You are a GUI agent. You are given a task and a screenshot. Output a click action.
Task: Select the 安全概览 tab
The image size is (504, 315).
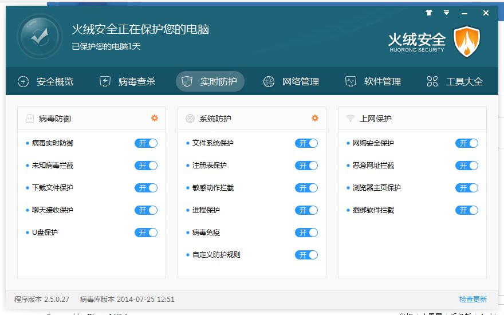(x=46, y=81)
